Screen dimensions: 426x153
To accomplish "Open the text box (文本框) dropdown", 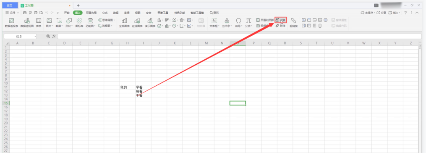I will (x=214, y=23).
